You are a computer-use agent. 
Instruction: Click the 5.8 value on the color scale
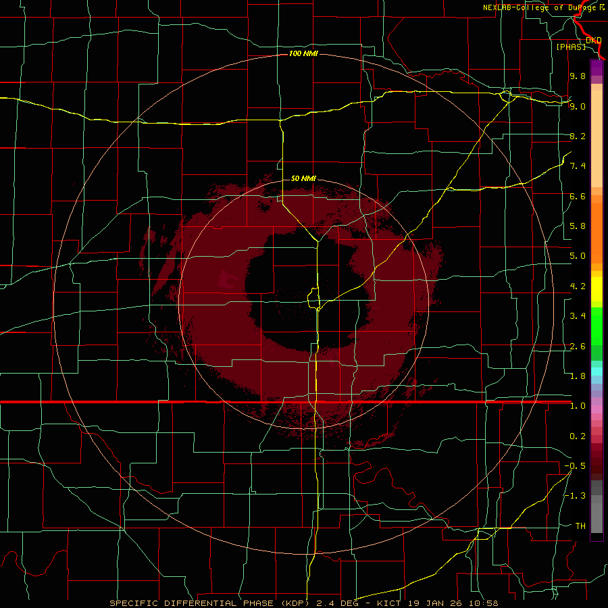pos(578,226)
